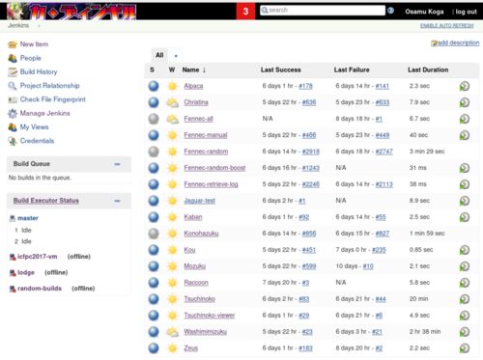The height and width of the screenshot is (360, 483).
Task: Schedule a build for Alpaca
Action: coord(464,86)
